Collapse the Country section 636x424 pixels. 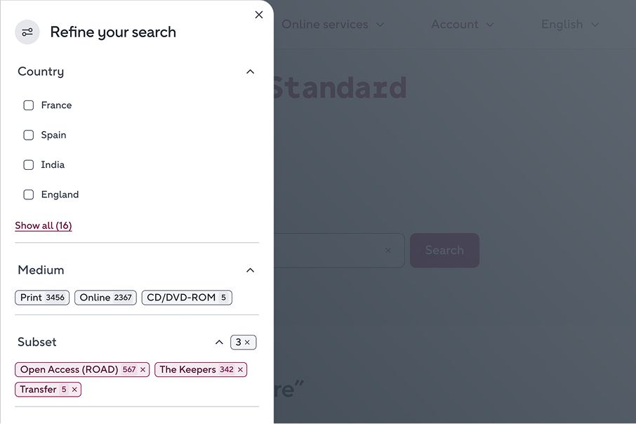coord(250,71)
